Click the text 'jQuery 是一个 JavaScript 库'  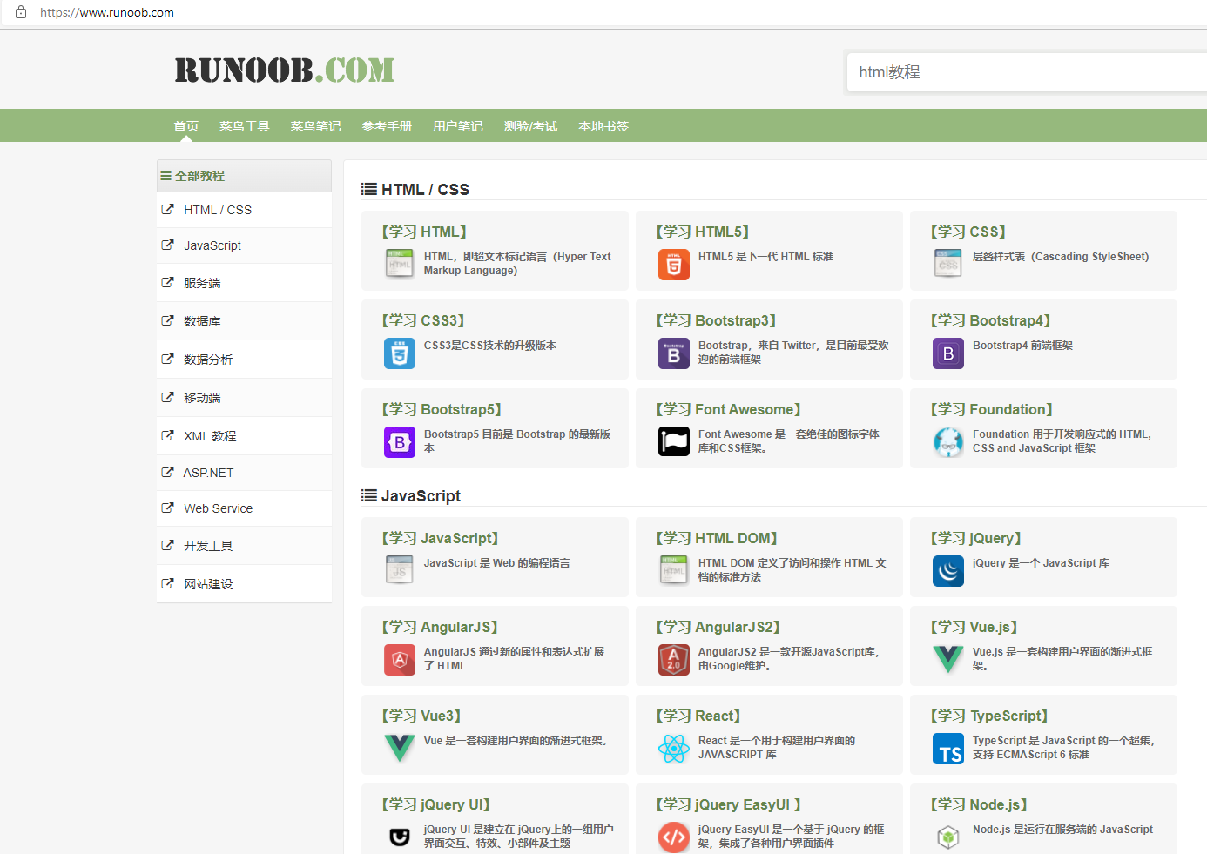(1041, 563)
